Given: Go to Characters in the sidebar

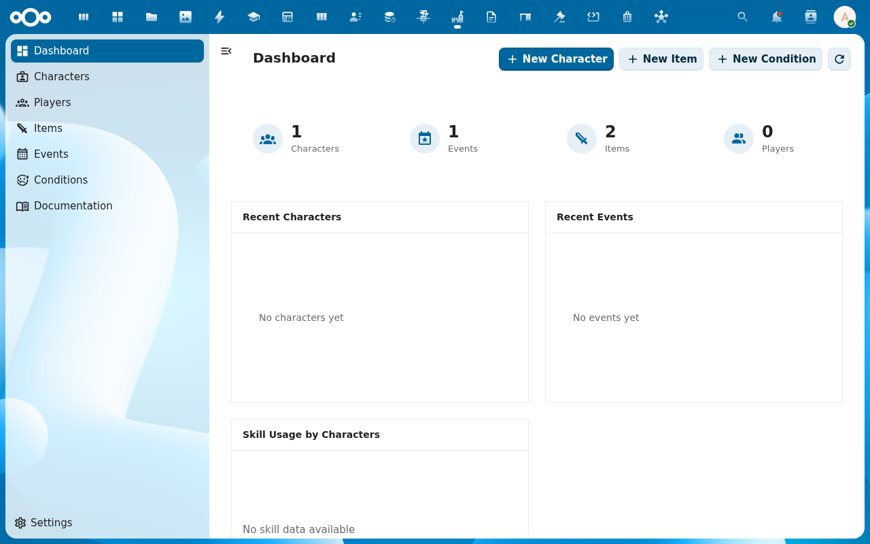Looking at the screenshot, I should [x=107, y=77].
